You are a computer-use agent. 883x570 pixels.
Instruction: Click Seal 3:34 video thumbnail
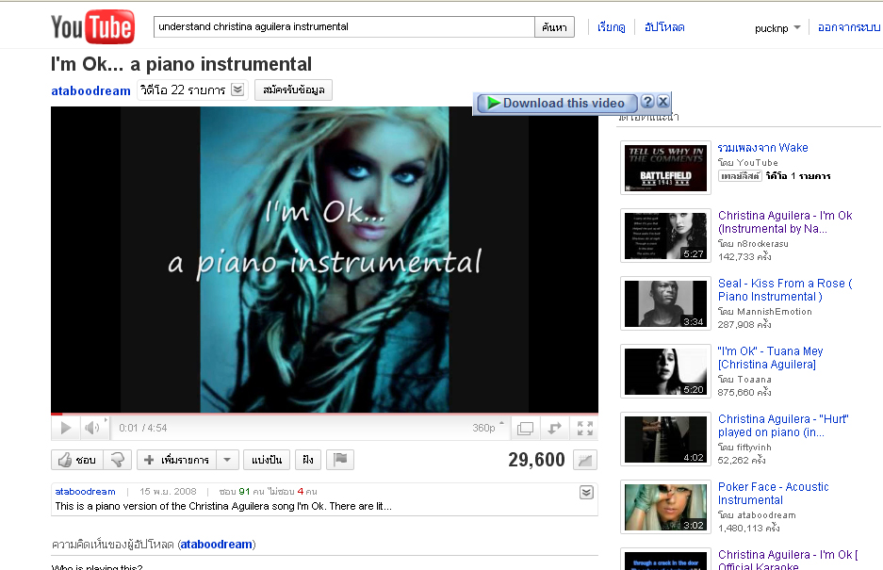[665, 303]
